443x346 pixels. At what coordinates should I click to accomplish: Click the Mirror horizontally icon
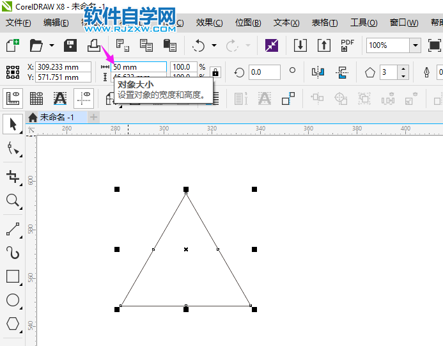[318, 72]
